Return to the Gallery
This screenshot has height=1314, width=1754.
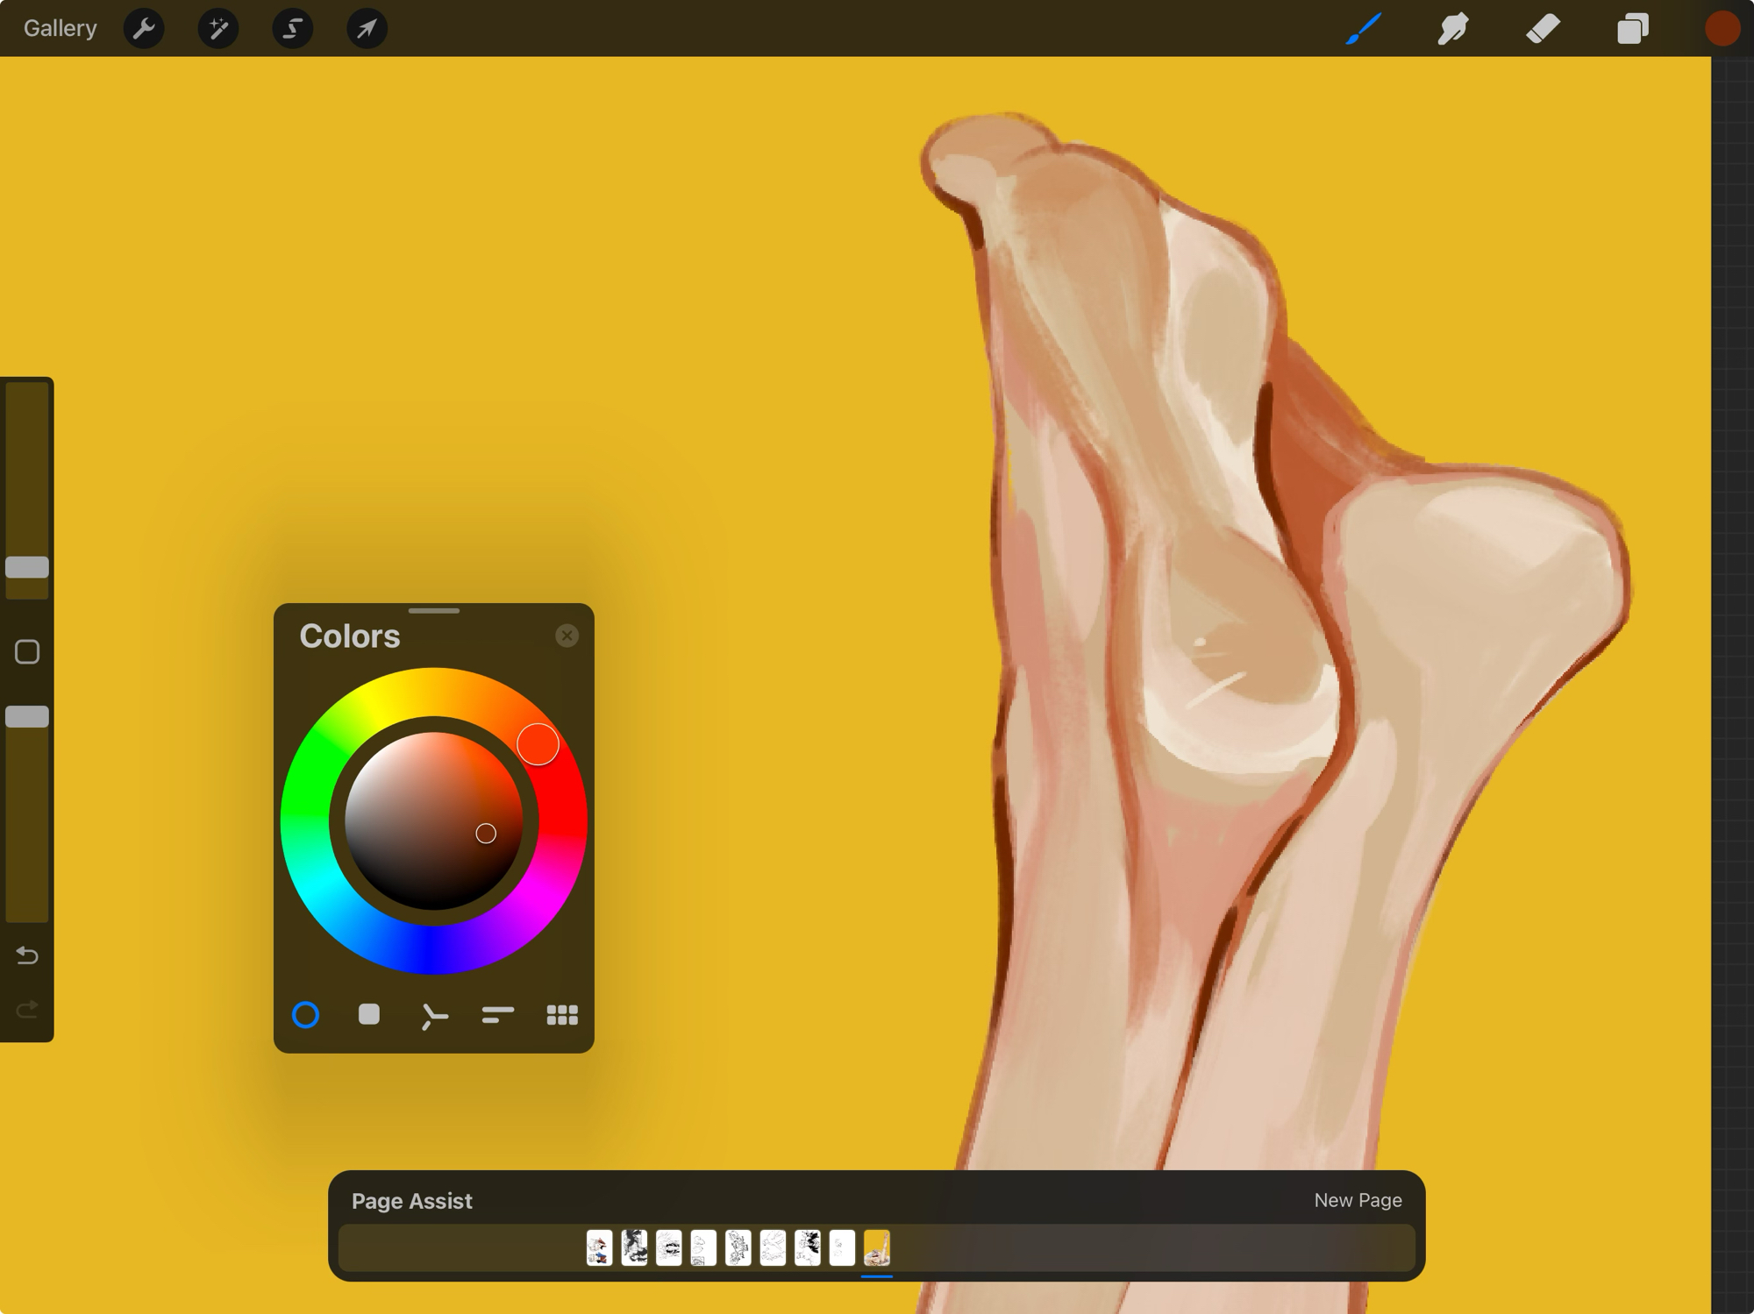point(60,29)
